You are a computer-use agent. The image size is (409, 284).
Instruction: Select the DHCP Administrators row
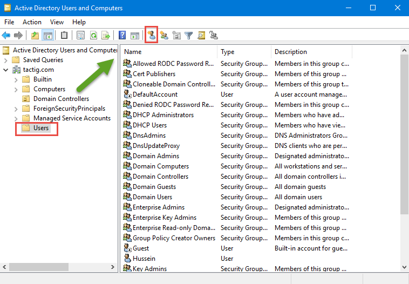click(236, 115)
